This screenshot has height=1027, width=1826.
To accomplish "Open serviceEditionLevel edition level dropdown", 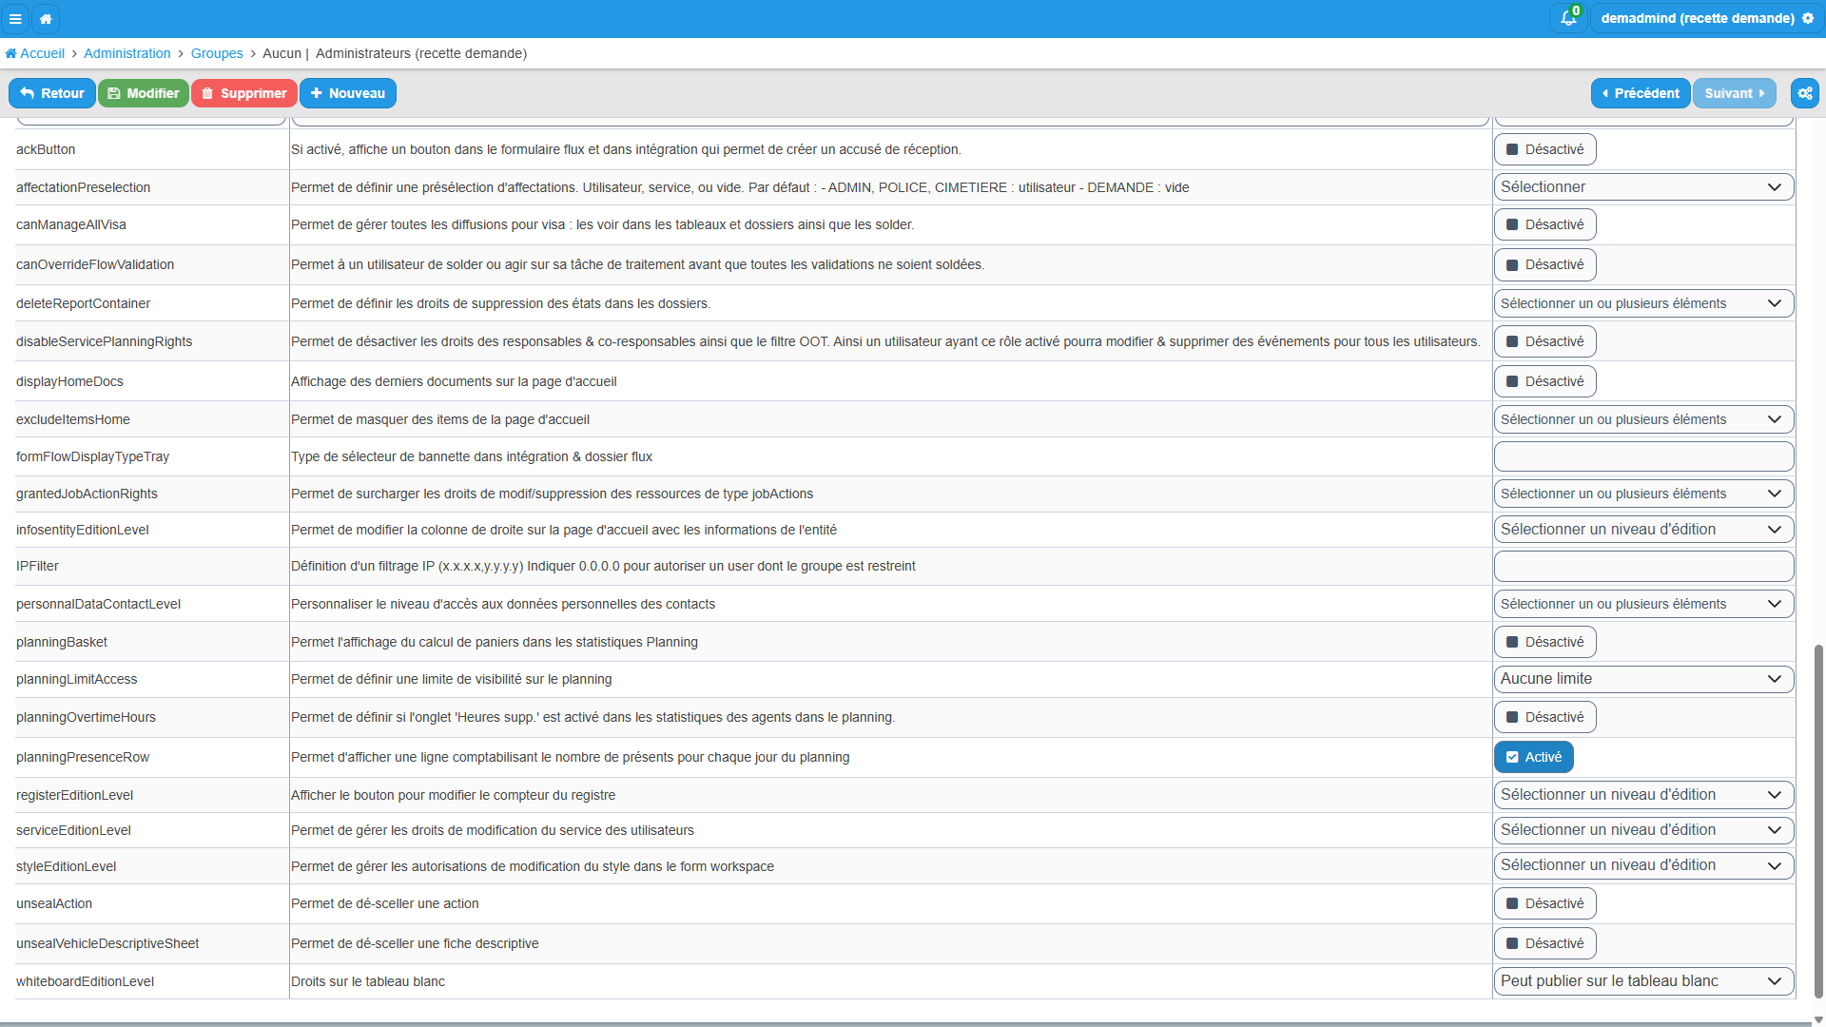I will click(x=1643, y=830).
